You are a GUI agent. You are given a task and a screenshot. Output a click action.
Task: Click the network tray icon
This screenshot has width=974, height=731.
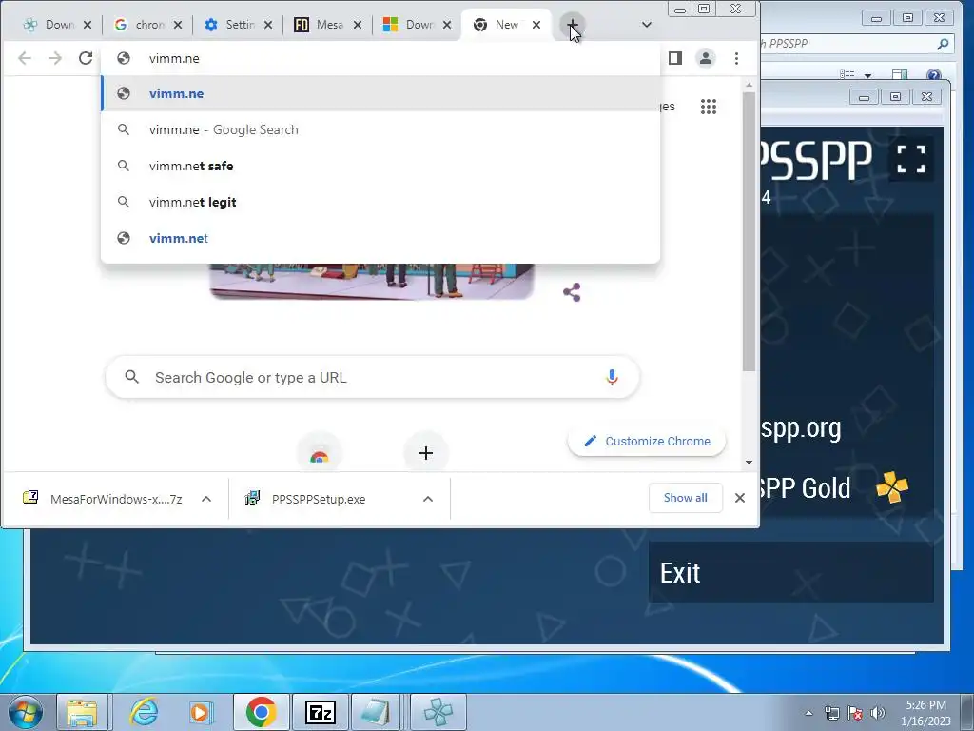831,713
